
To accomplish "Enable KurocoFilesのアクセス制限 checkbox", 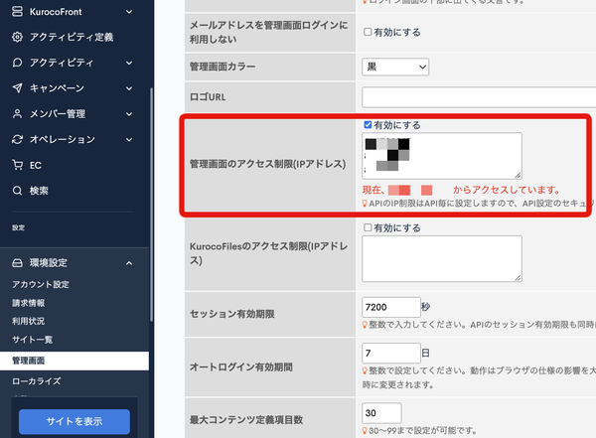I will 368,227.
